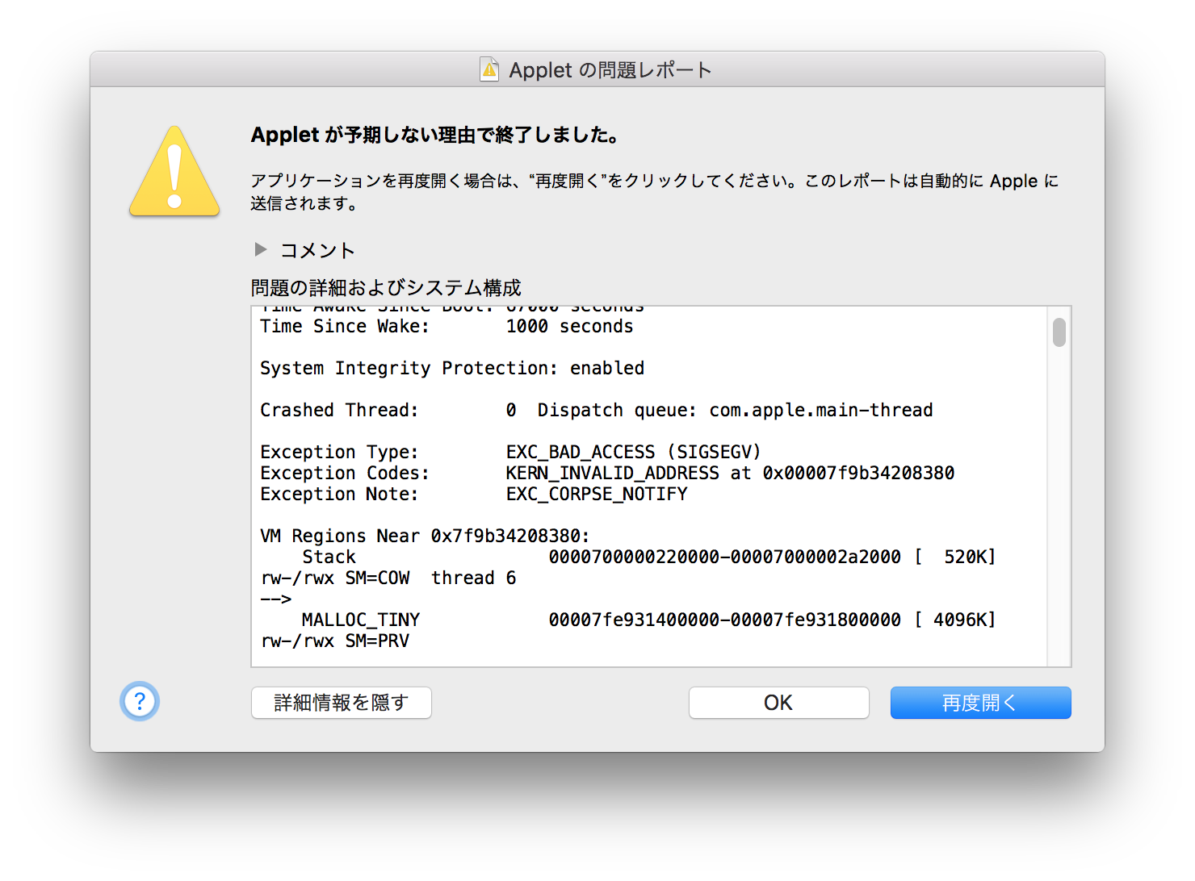The image size is (1195, 881).
Task: Click the scrollbar track in the report area
Action: point(1058,484)
